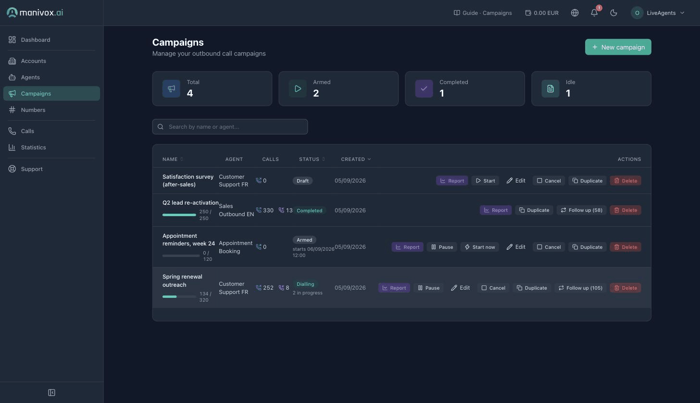Click Q2 lead re-activation progress bar
The height and width of the screenshot is (403, 700).
(179, 215)
